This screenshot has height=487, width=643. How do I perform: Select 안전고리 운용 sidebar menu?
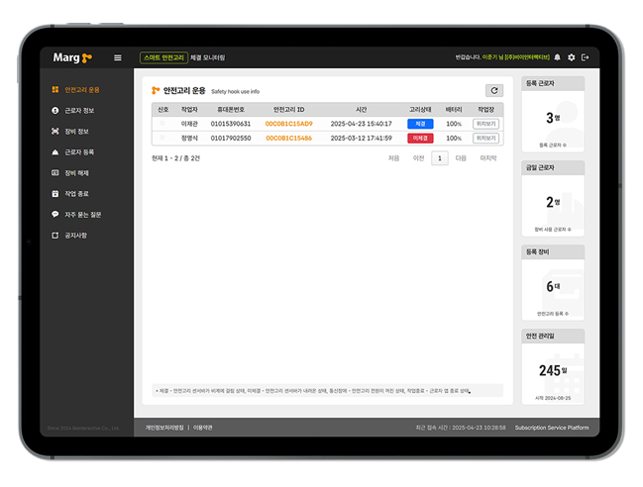pos(81,89)
